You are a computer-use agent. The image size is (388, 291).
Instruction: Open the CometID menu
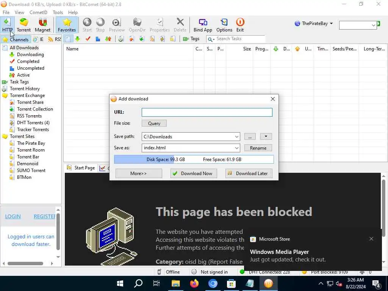pyautogui.click(x=38, y=13)
